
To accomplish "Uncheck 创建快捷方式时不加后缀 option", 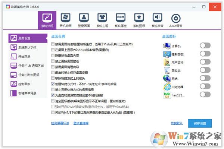I will [53, 84].
